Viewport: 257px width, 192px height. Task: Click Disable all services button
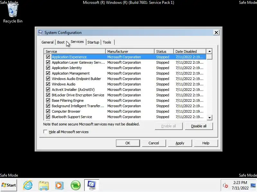(199, 126)
